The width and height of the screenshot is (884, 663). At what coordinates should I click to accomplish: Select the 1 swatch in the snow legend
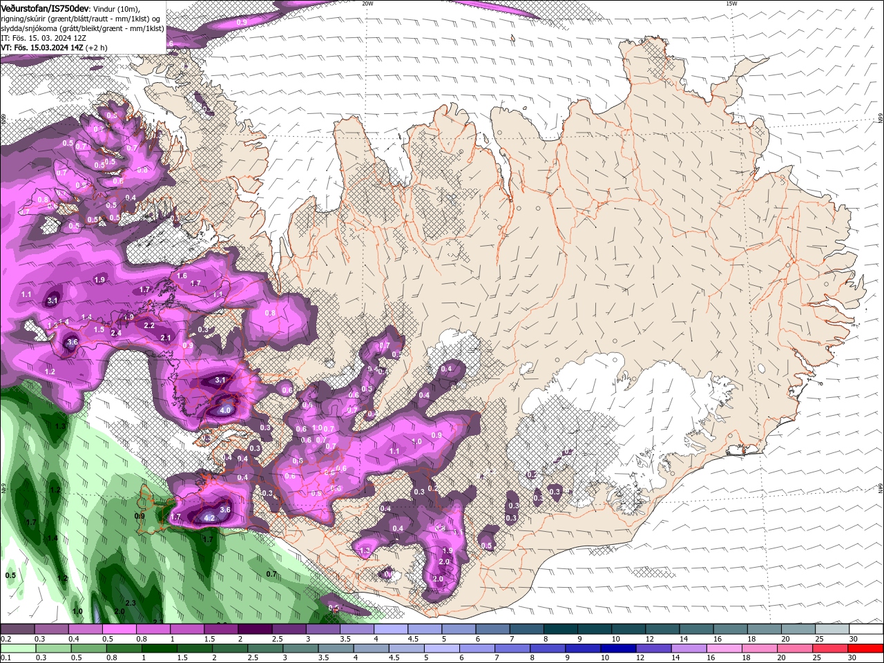(x=186, y=629)
